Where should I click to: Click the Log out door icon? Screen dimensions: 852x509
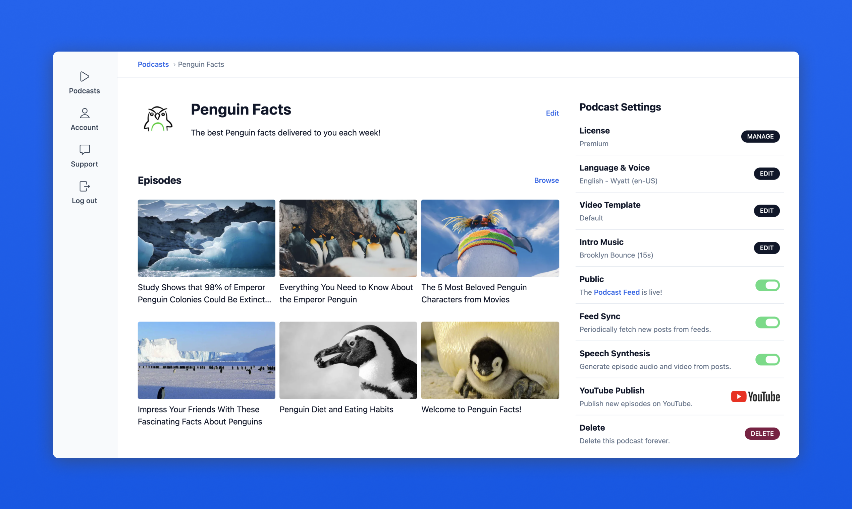(85, 187)
